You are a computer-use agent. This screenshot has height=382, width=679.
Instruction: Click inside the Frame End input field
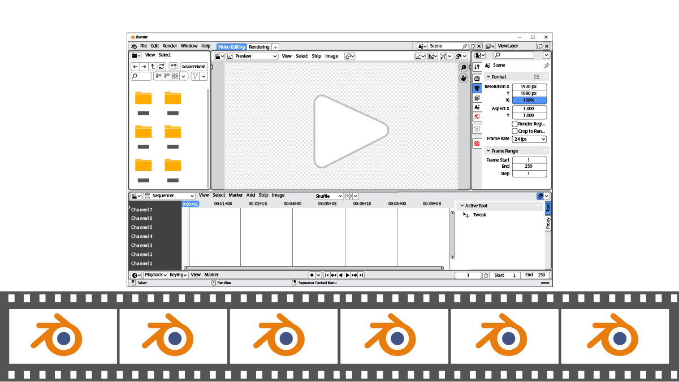529,166
